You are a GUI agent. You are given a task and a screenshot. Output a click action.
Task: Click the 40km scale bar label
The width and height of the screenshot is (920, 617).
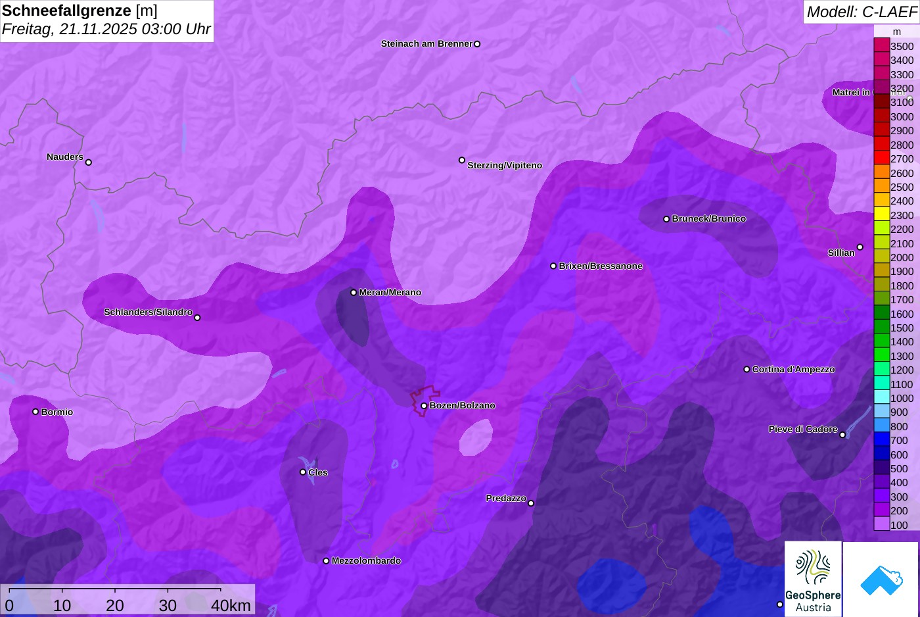[x=231, y=606]
